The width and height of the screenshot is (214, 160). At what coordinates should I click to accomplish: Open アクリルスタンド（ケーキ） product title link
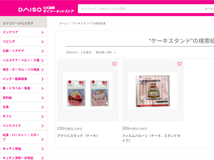(x=77, y=136)
